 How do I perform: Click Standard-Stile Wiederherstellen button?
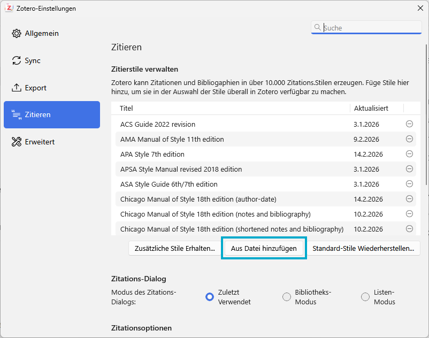pyautogui.click(x=363, y=248)
